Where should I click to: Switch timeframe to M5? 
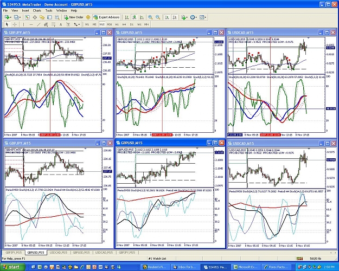(94, 24)
